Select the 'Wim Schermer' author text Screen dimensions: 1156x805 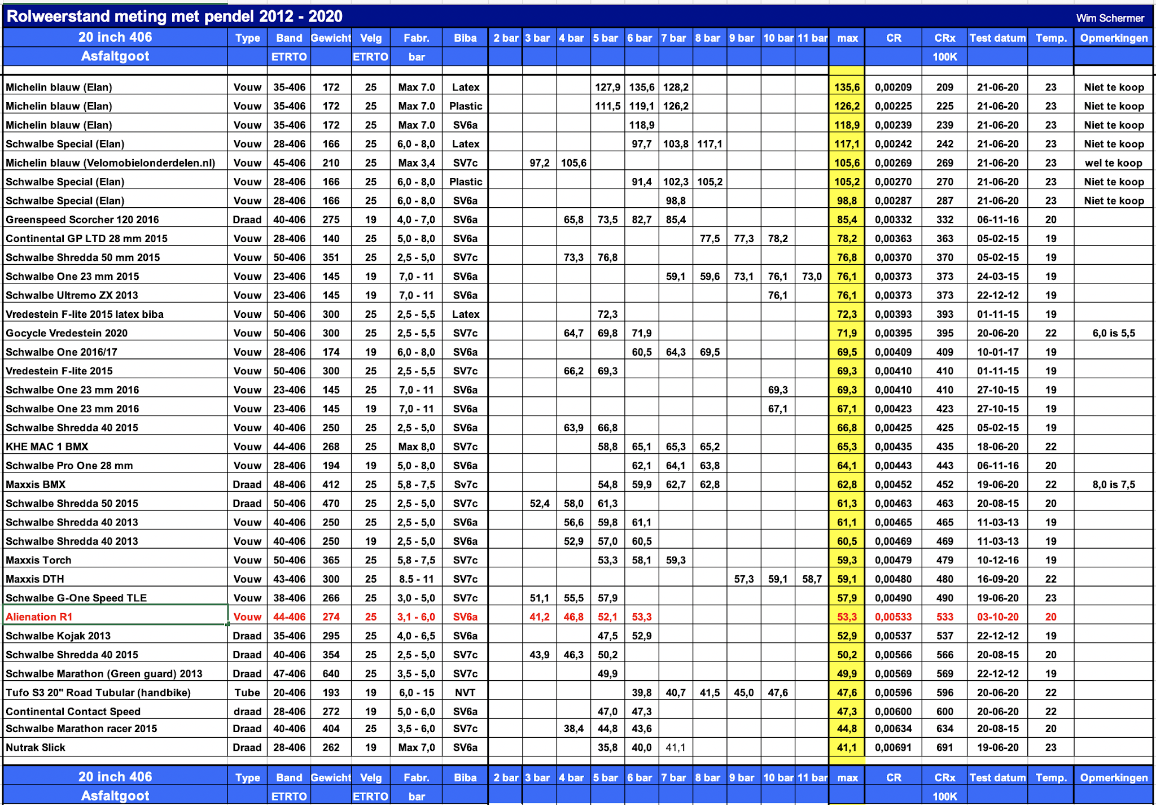click(1110, 18)
